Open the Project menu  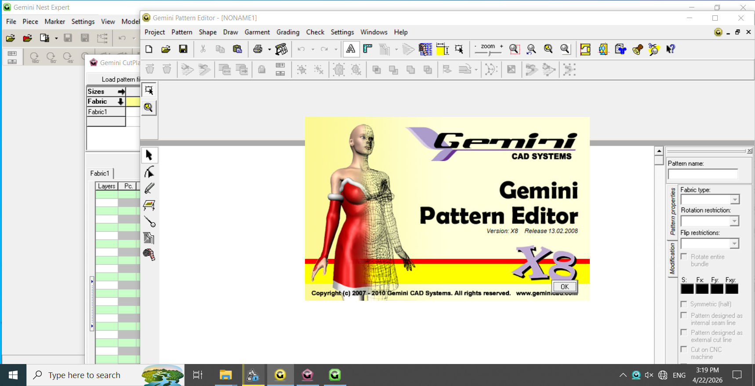pos(155,32)
